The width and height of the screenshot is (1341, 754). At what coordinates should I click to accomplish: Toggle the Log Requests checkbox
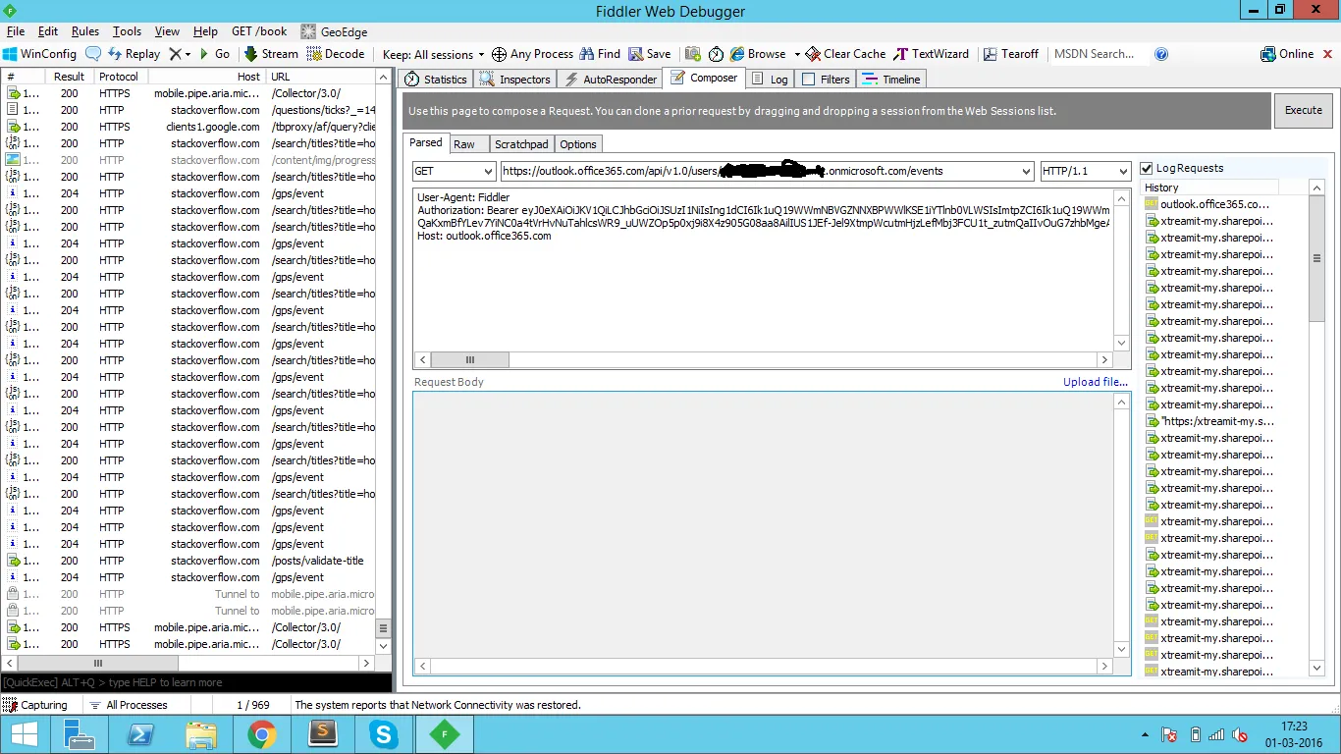[1147, 169]
